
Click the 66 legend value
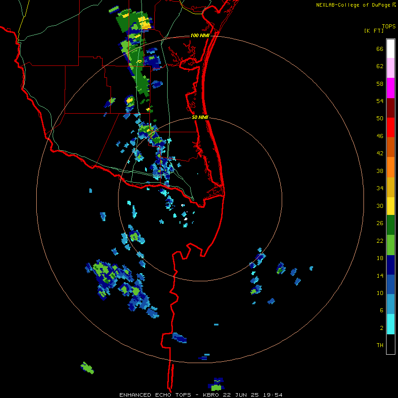click(380, 49)
